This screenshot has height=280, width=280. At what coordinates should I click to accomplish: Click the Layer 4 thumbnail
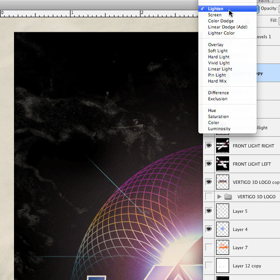(x=223, y=229)
